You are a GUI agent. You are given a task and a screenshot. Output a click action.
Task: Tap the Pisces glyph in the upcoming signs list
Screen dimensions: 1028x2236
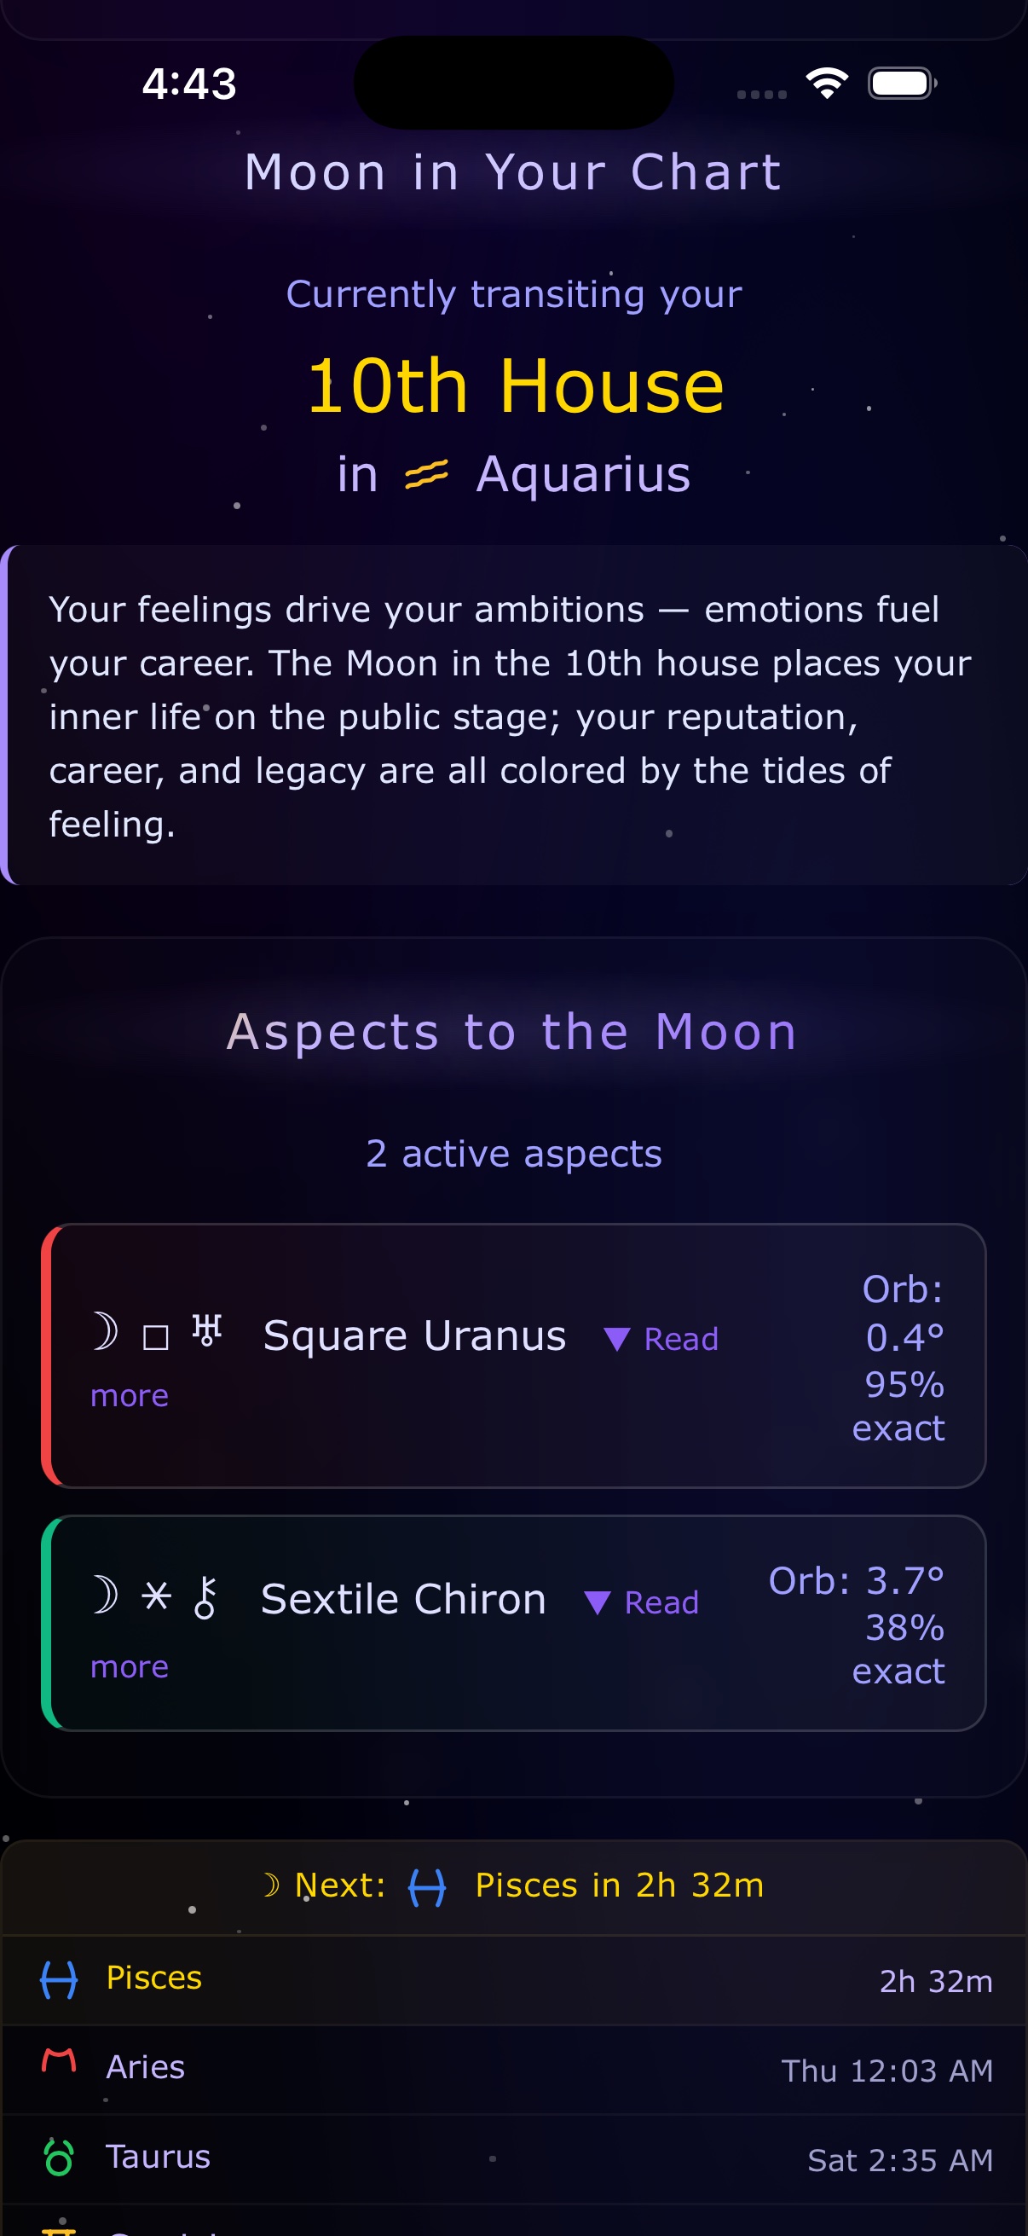(57, 1980)
